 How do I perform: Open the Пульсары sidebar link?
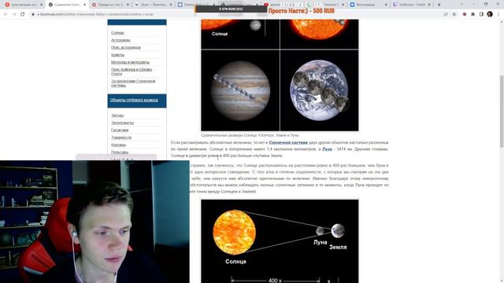point(120,152)
